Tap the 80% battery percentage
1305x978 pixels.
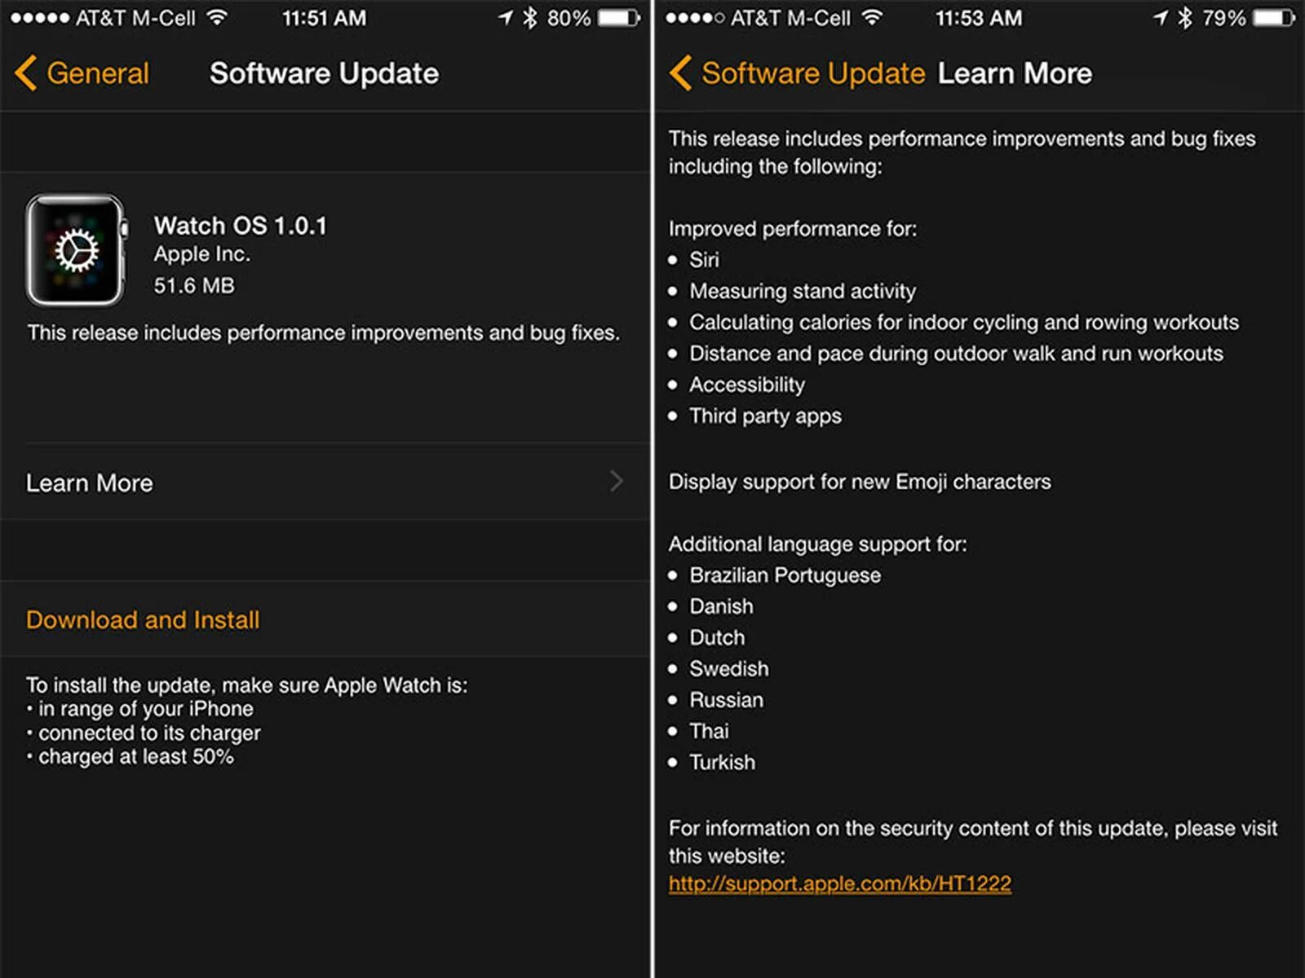[568, 18]
